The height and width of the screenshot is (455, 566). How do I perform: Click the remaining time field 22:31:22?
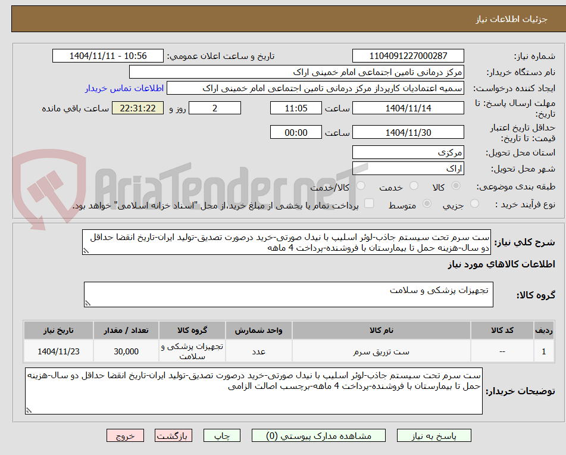(x=138, y=108)
